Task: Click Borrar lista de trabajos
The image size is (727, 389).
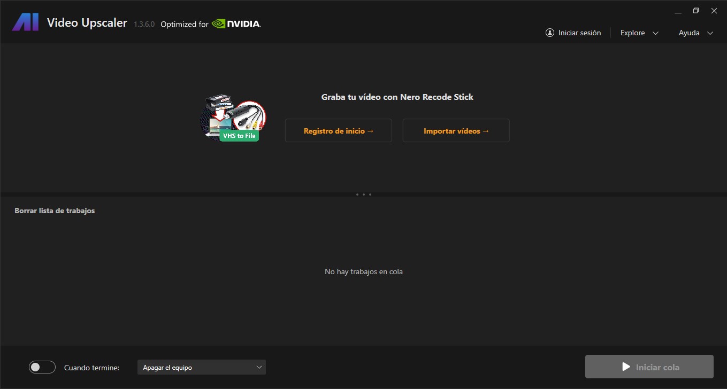Action: (x=55, y=211)
